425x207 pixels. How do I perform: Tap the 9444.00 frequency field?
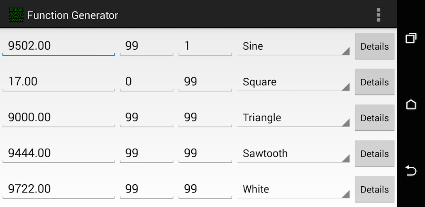pos(59,153)
